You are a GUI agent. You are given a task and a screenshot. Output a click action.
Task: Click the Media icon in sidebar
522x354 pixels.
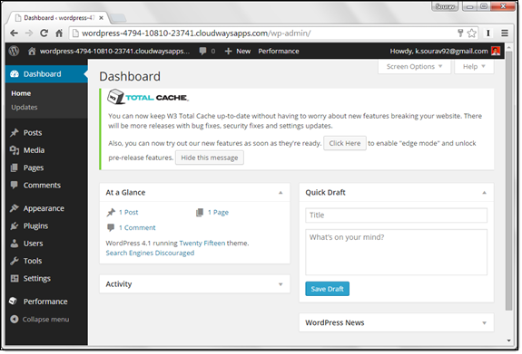click(x=15, y=150)
